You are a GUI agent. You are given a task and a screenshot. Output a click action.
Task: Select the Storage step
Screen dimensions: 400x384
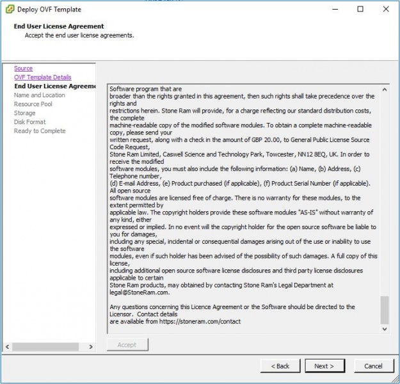(x=24, y=113)
